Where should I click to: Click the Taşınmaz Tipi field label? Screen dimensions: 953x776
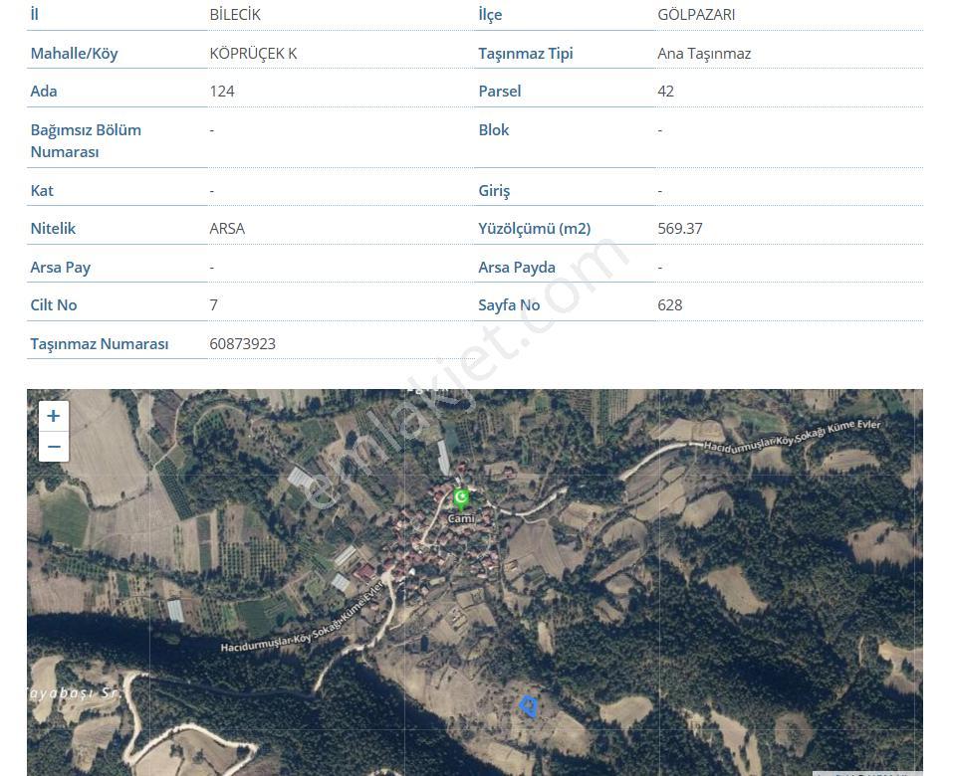525,54
